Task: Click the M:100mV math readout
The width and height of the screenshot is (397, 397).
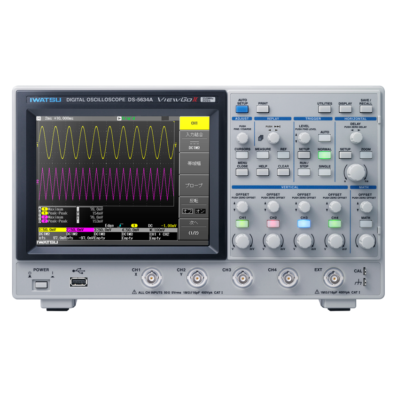Action: pyautogui.click(x=163, y=230)
